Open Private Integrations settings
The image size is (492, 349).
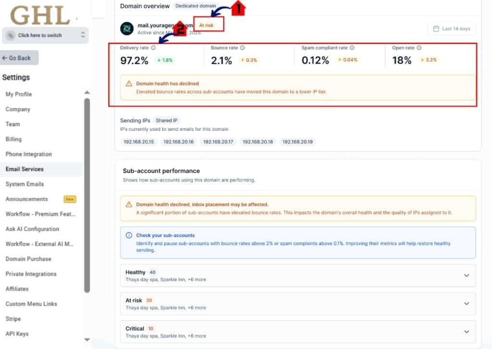click(31, 274)
